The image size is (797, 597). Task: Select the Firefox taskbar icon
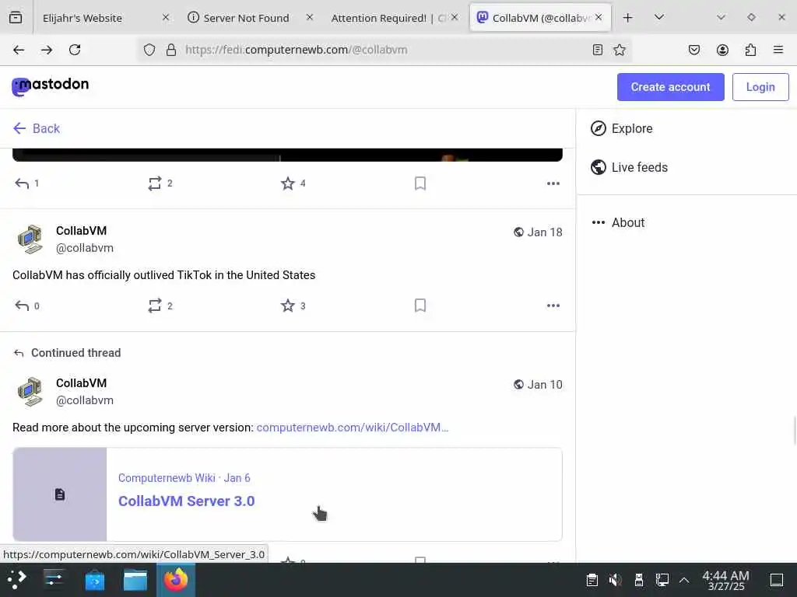pyautogui.click(x=176, y=580)
